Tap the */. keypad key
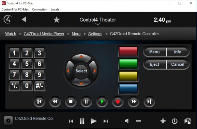Screen dimensions: 197x129 pyautogui.click(x=14, y=86)
